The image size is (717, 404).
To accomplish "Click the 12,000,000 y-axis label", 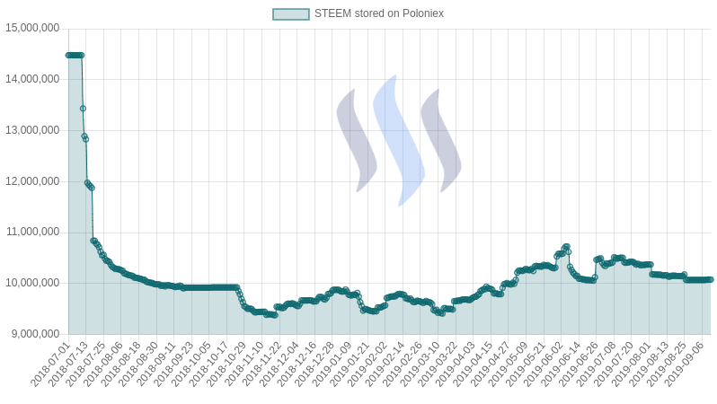I will (32, 181).
